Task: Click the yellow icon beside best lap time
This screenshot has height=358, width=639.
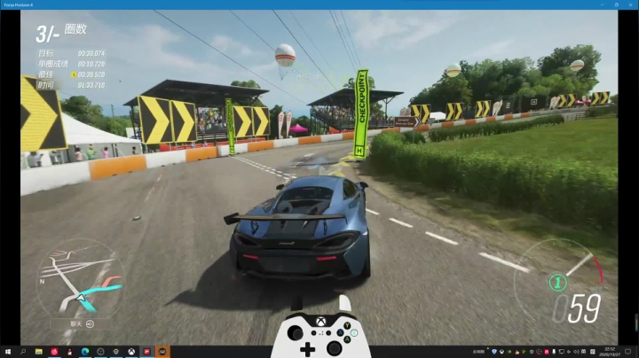Action: coord(74,74)
